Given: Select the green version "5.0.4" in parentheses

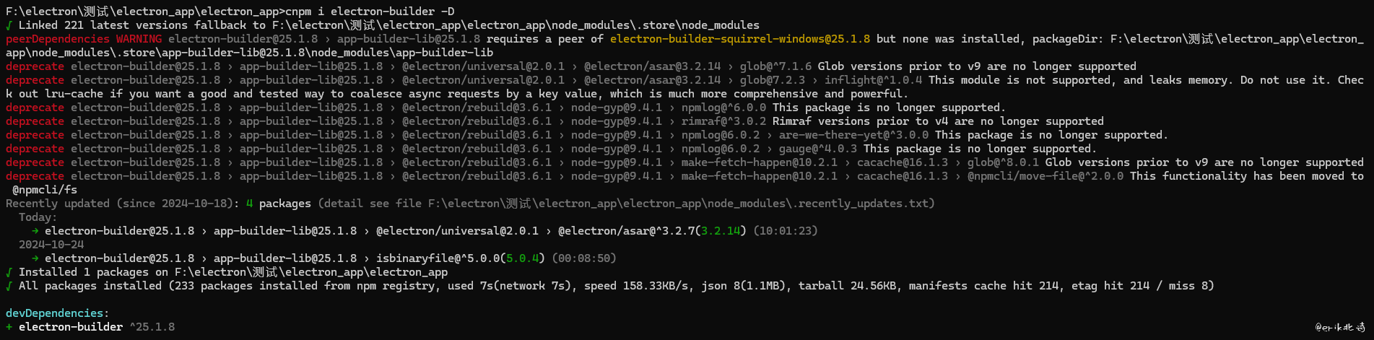Looking at the screenshot, I should click(x=525, y=258).
